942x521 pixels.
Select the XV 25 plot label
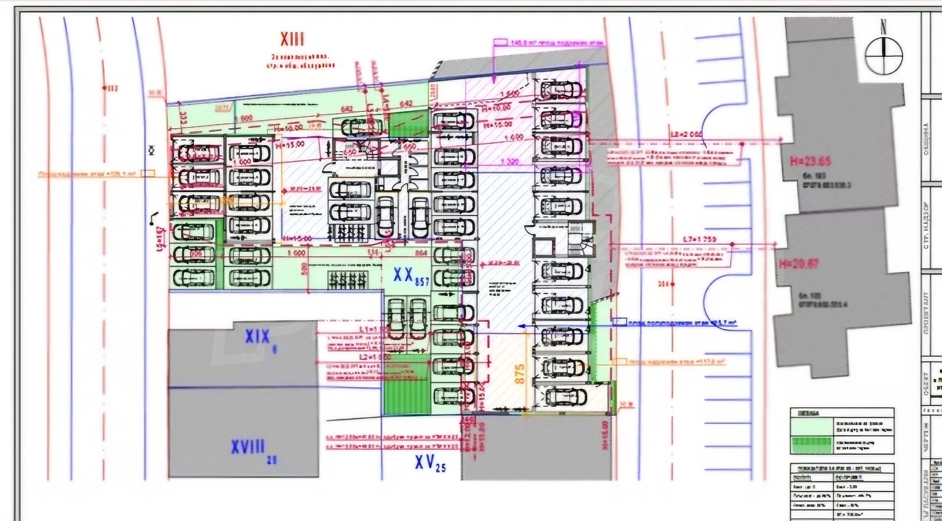(430, 463)
